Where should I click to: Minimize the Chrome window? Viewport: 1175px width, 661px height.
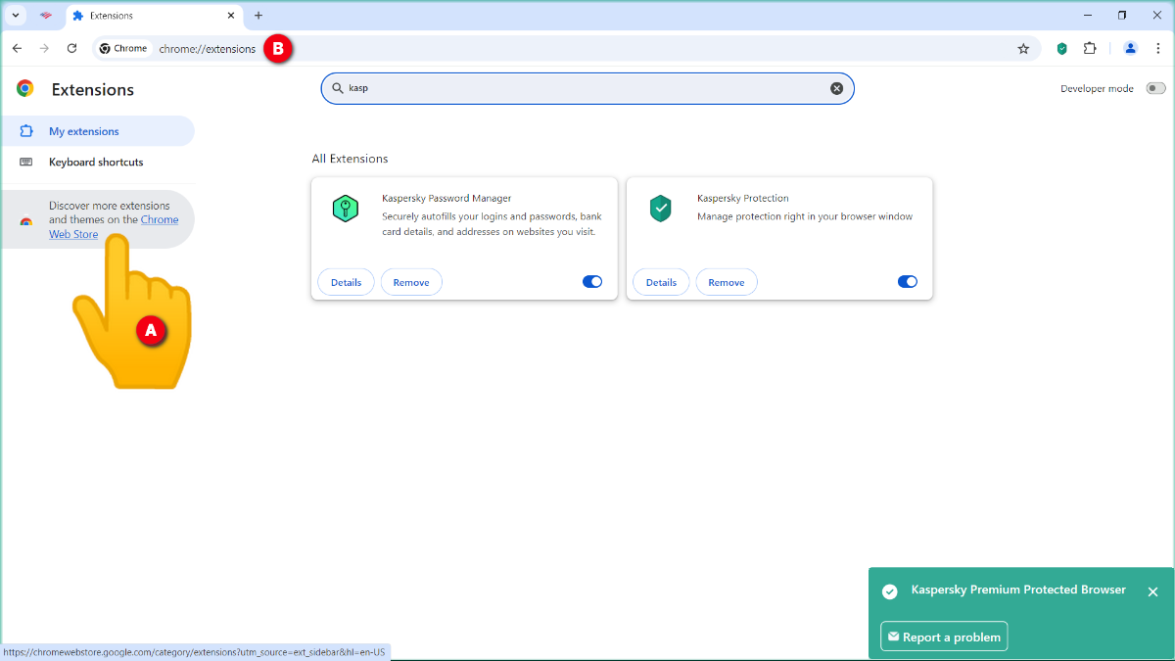[1088, 15]
